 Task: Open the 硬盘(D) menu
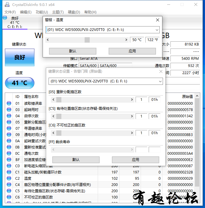point(74,12)
